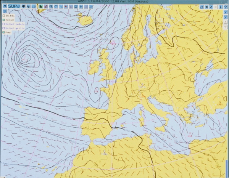This screenshot has width=229, height=178.
Task: Click the previous frame left arrow icon
Action: click(206, 7)
